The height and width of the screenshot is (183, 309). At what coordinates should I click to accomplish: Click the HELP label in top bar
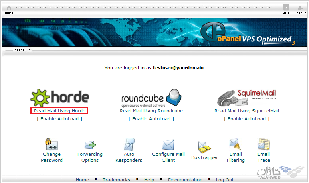coord(286,13)
